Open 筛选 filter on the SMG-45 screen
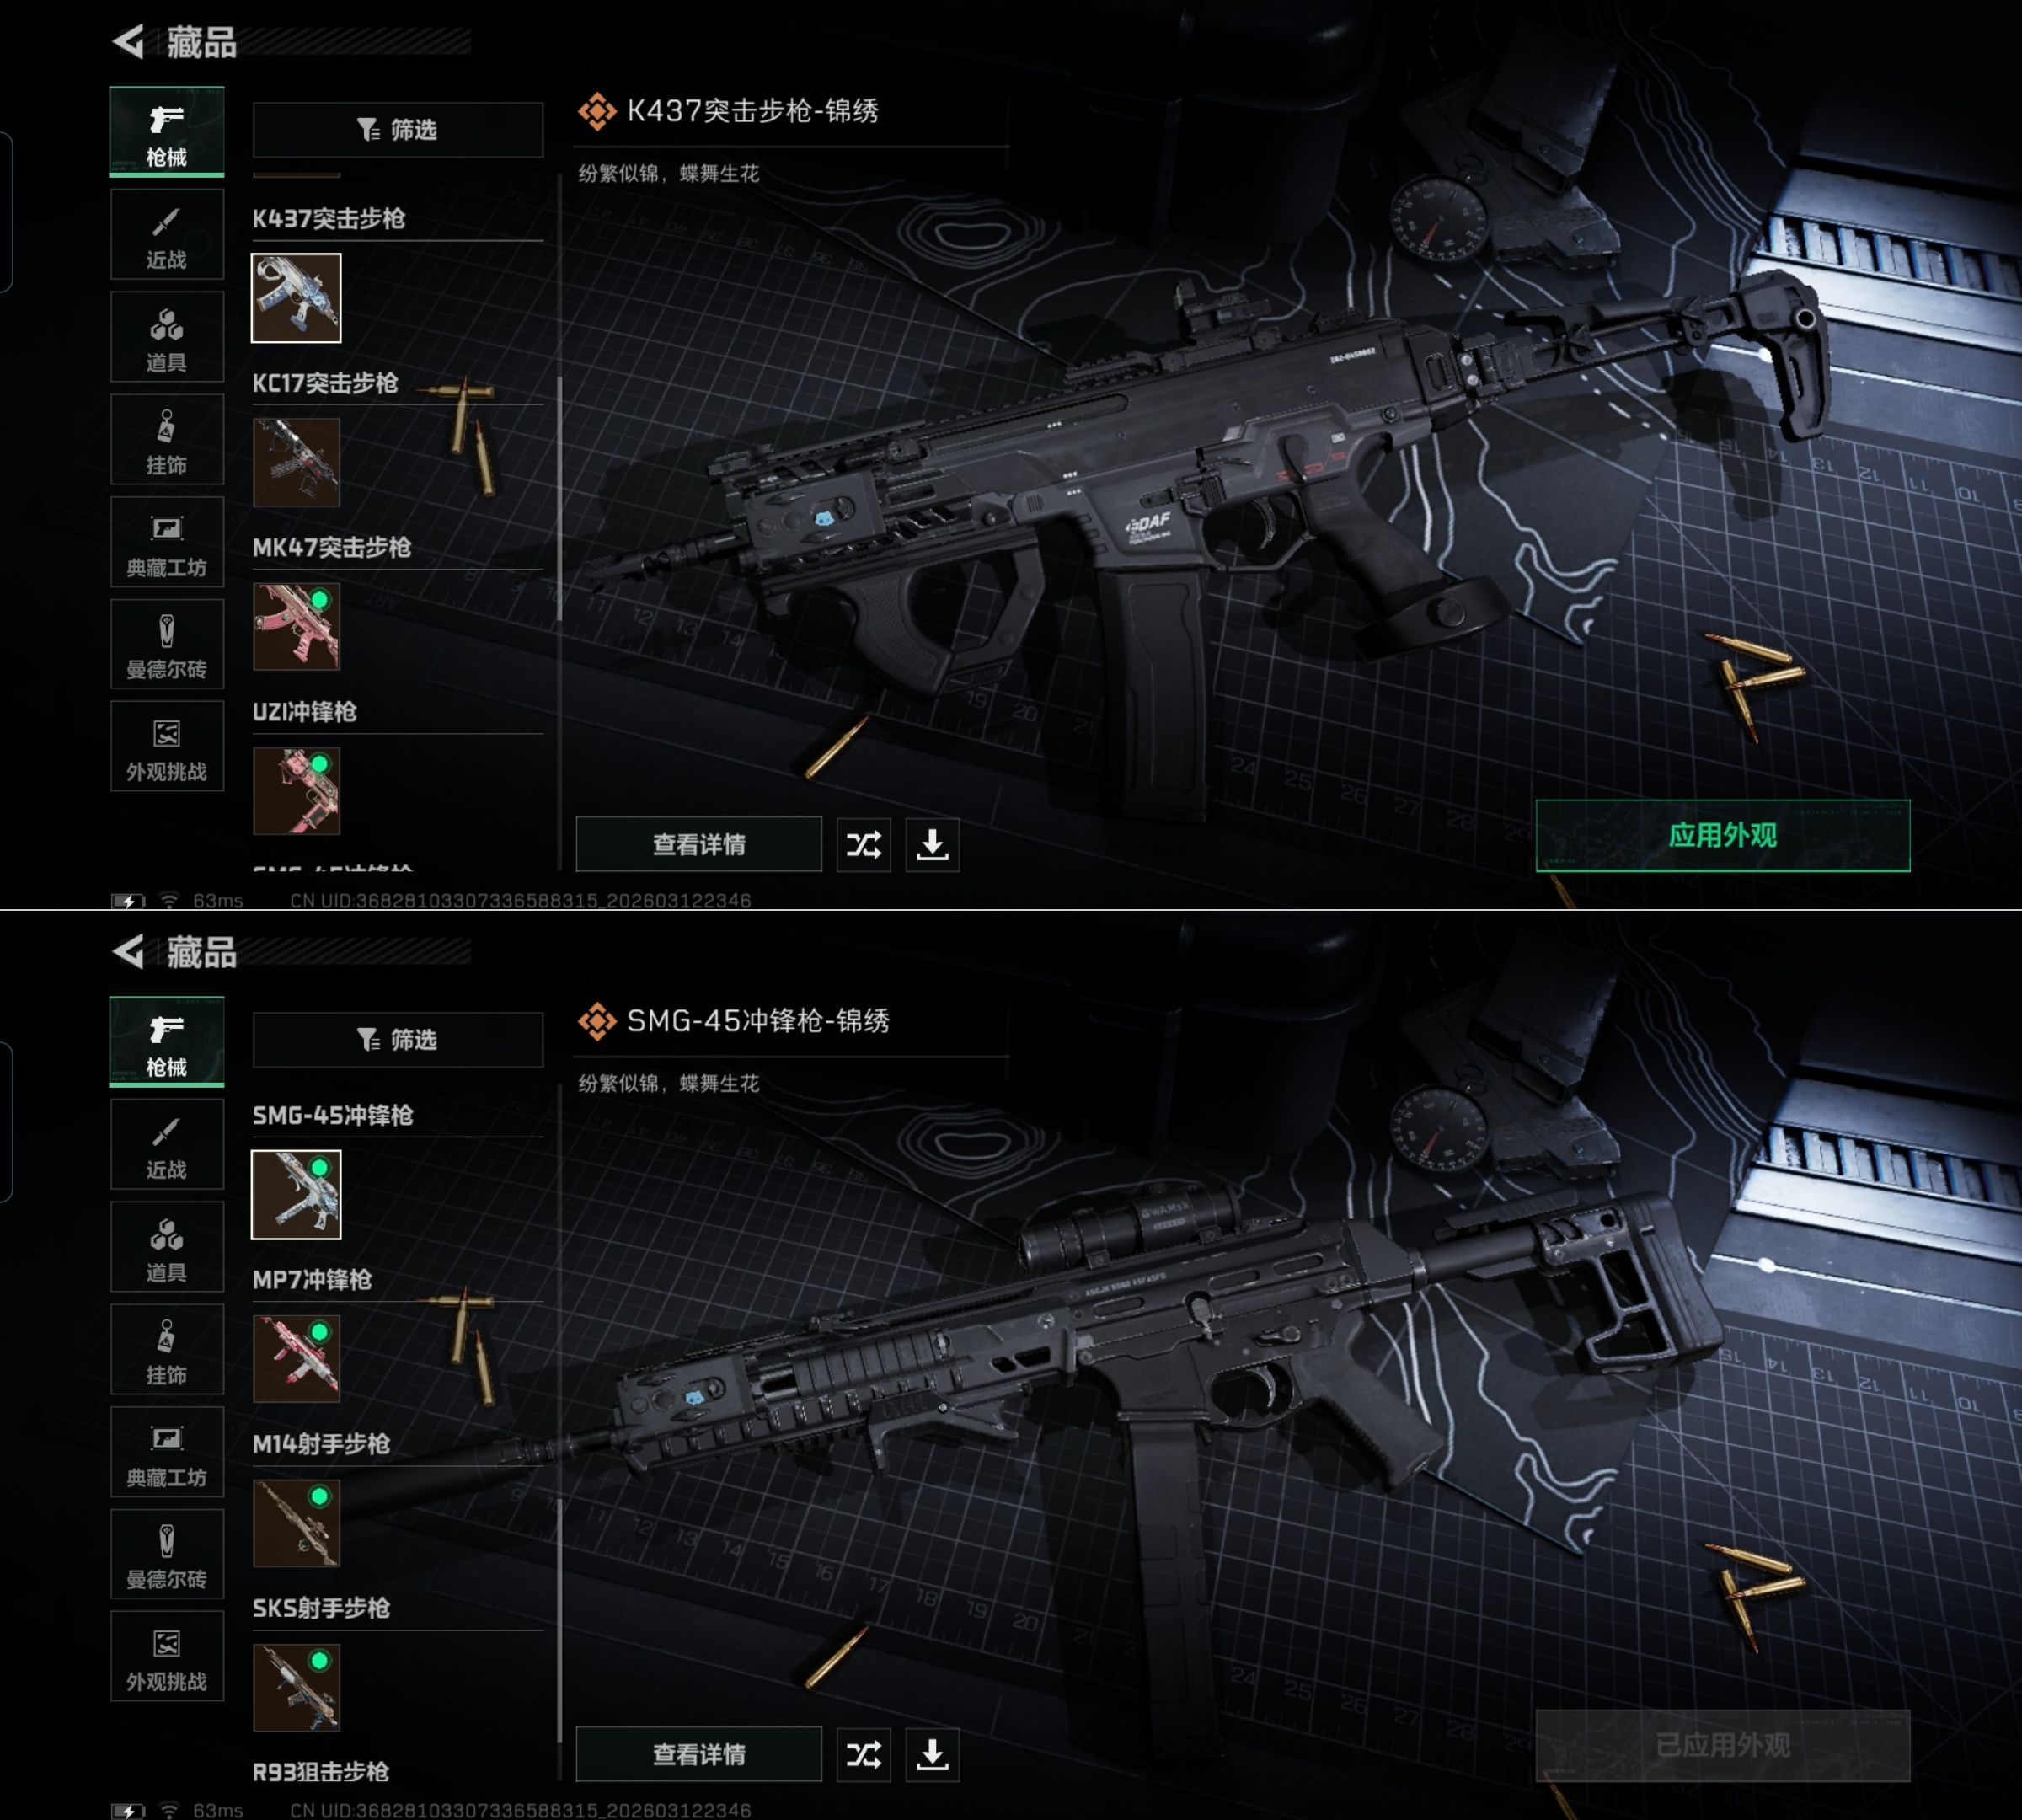 click(x=398, y=1039)
